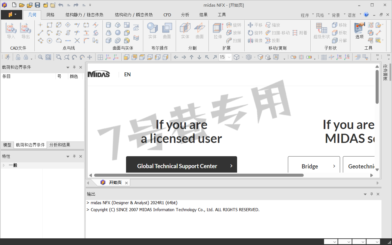Click the 镜像 mirror tool
Image resolution: width=392 pixels, height=245 pixels.
pos(255,41)
